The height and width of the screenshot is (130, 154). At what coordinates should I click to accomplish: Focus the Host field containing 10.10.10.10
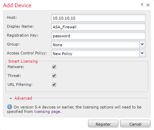(98, 18)
